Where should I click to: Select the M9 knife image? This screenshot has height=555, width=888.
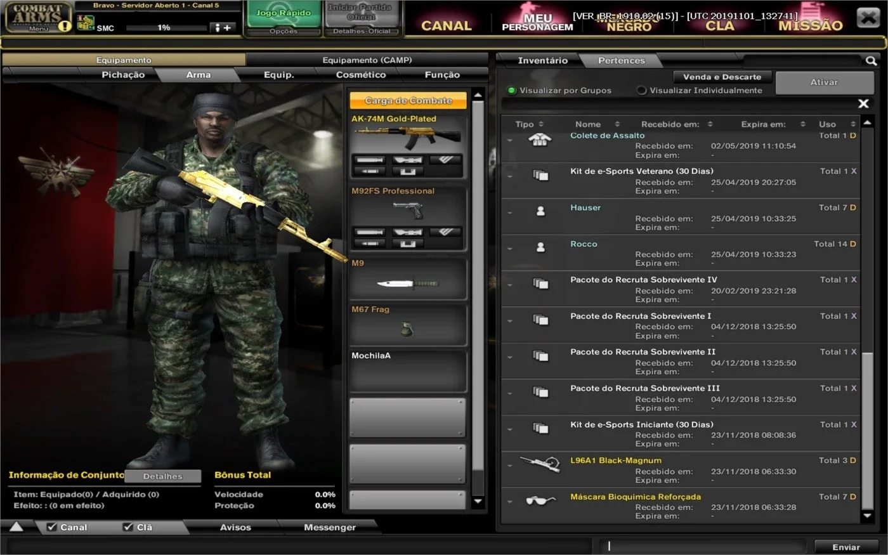click(x=408, y=283)
